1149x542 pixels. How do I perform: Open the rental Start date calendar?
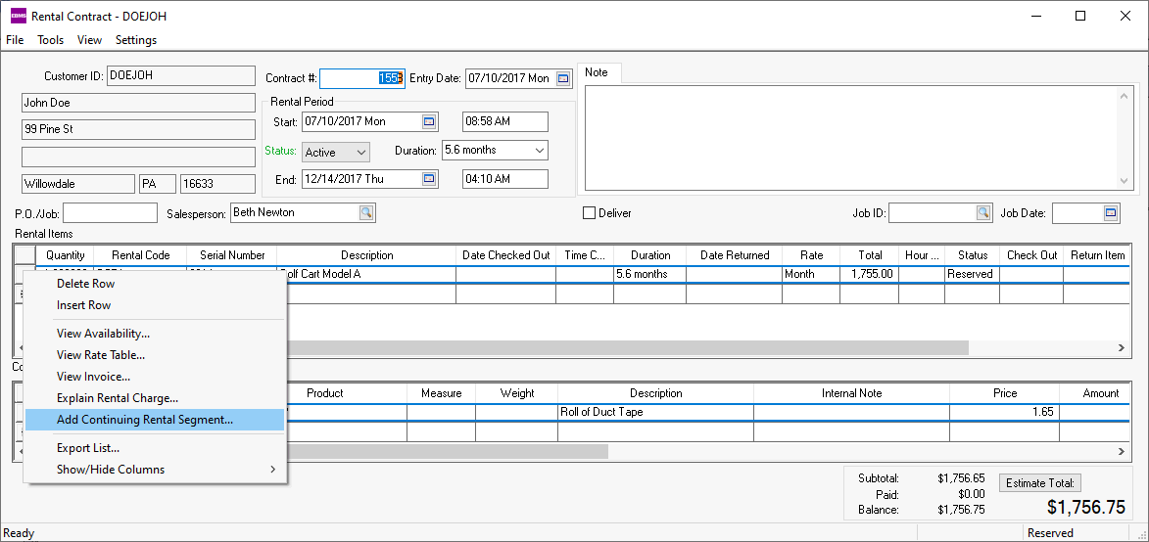tap(429, 121)
